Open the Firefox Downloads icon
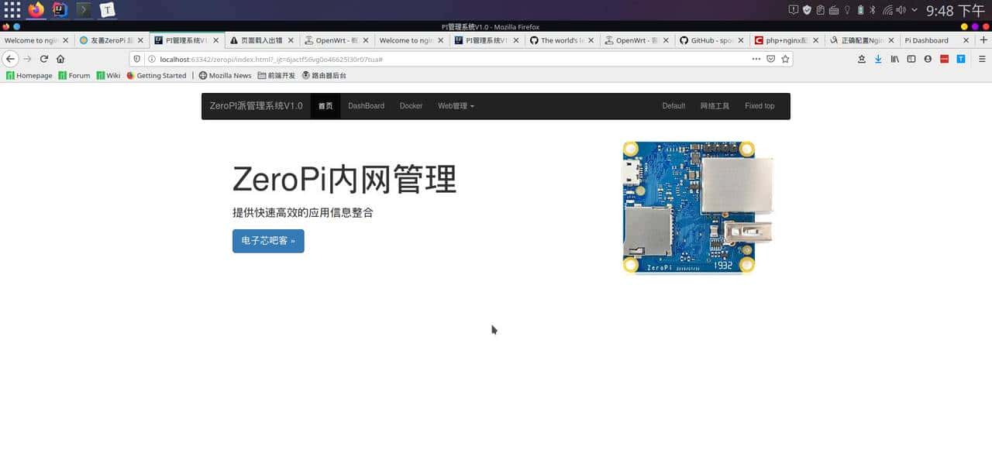This screenshot has height=474, width=992. point(879,59)
